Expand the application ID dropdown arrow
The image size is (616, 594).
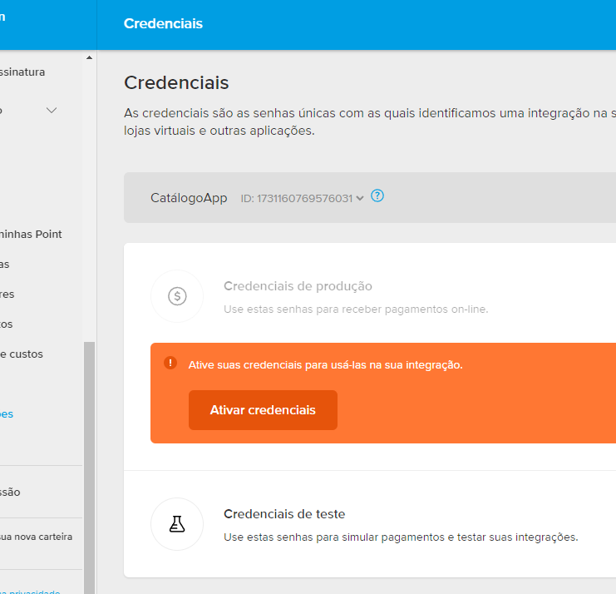coord(360,199)
